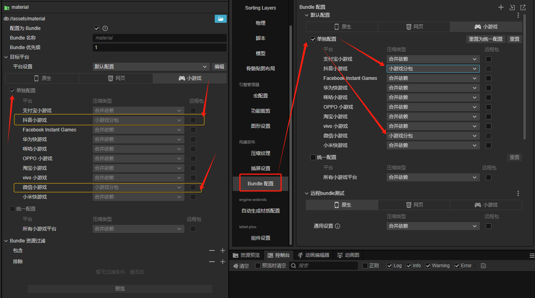Open the three-dot menu for 远程bundle测试
The width and height of the screenshot is (535, 298).
click(x=518, y=193)
